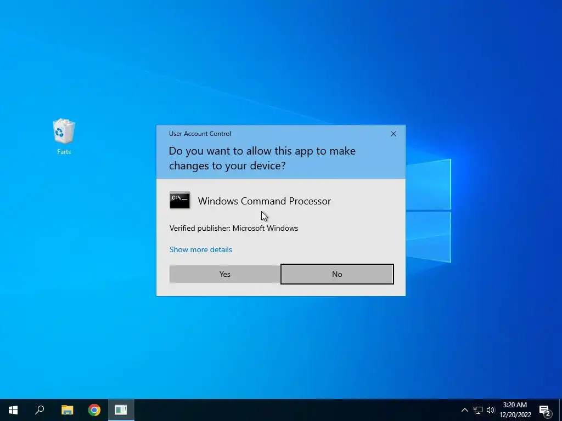562x421 pixels.
Task: Click Yes in the User Account Control dialog
Action: [x=224, y=274]
